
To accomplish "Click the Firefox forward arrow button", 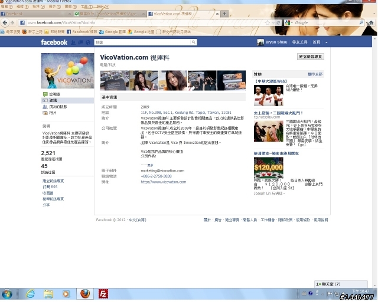I will pos(12,22).
